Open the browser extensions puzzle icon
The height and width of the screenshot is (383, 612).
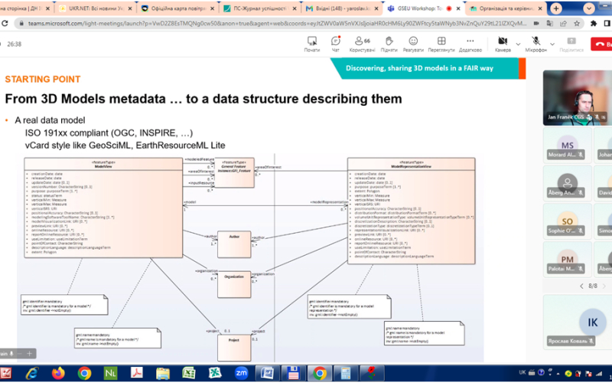point(594,24)
